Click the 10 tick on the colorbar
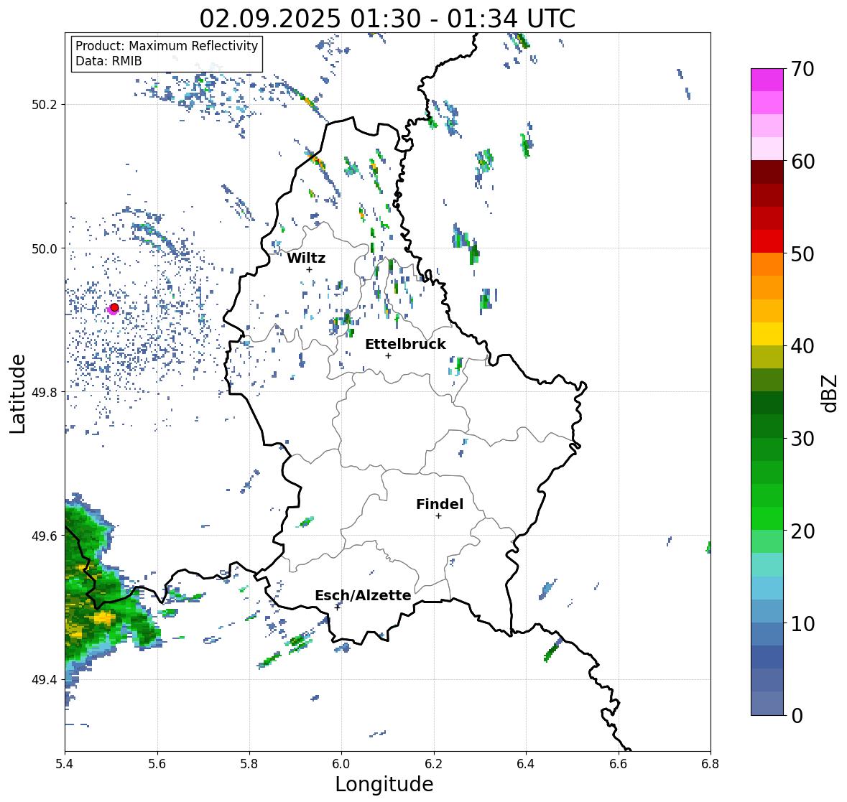The width and height of the screenshot is (847, 802). 802,623
